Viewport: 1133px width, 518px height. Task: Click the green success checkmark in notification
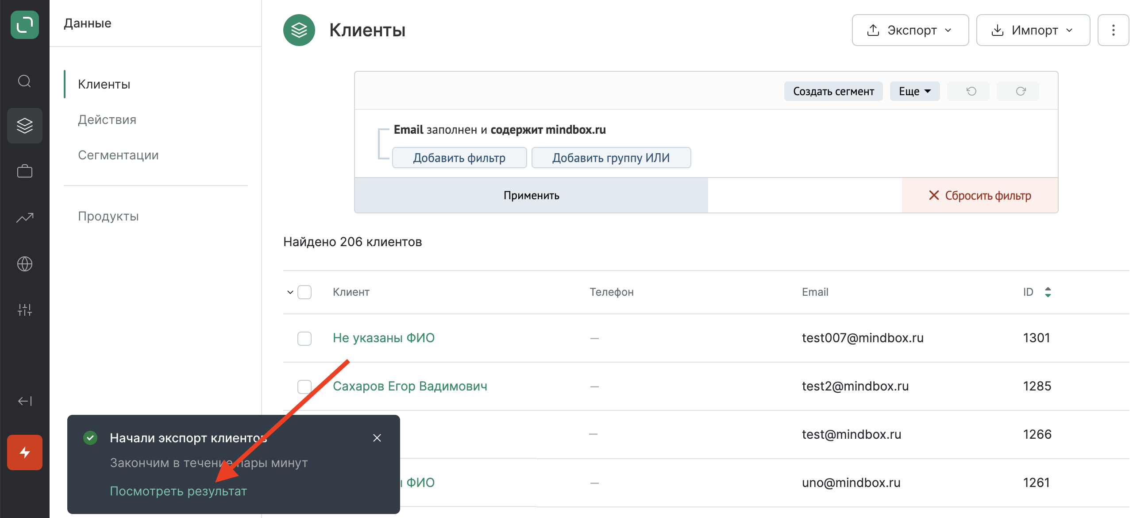(x=90, y=438)
